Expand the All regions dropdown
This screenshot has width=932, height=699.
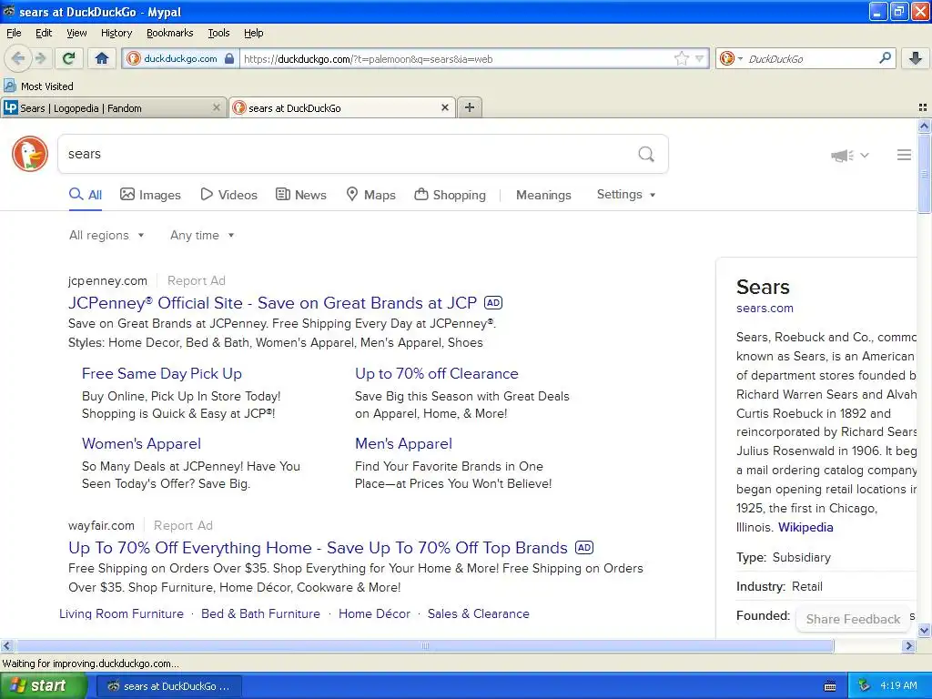point(106,236)
